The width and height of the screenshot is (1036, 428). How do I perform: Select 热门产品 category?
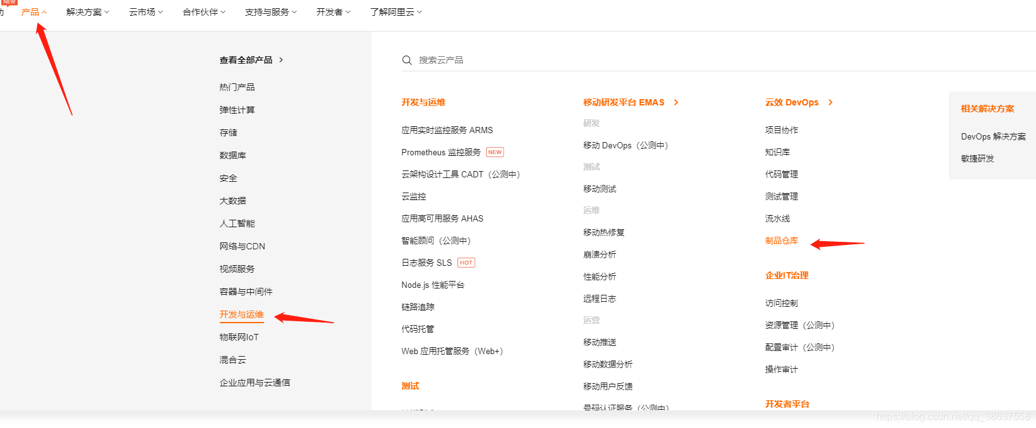237,87
